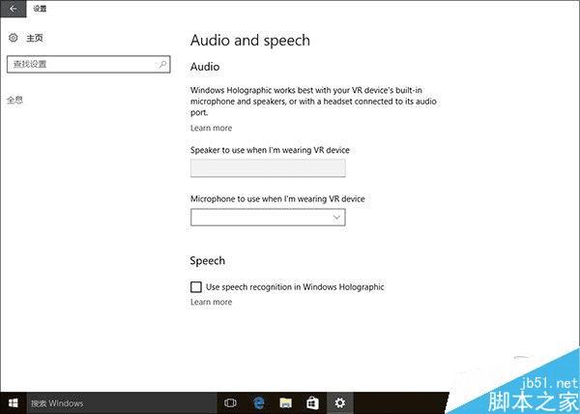
Task: Open the Store from taskbar
Action: pyautogui.click(x=312, y=403)
